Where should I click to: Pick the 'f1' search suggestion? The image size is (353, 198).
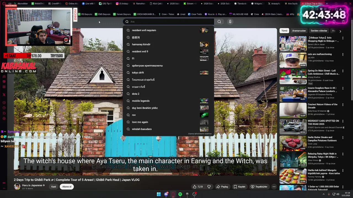[168, 59]
